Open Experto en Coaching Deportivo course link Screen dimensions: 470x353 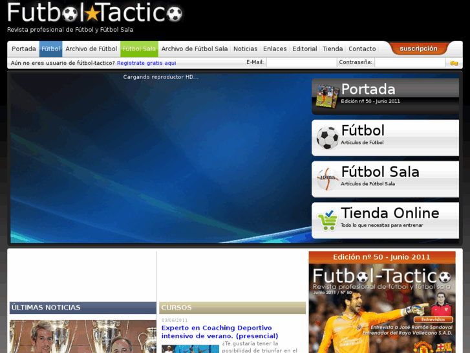tap(220, 332)
